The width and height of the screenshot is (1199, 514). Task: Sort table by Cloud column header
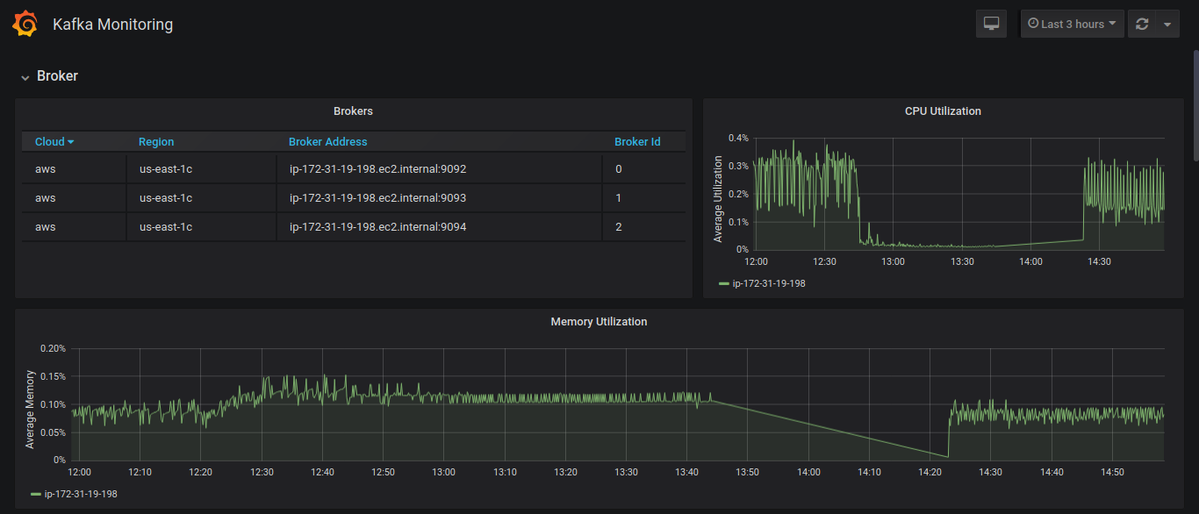(50, 141)
